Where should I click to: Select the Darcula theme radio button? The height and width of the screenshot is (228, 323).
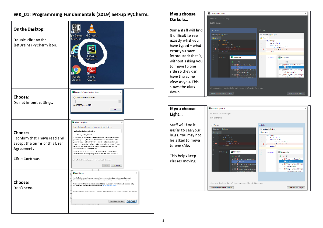click(x=212, y=30)
